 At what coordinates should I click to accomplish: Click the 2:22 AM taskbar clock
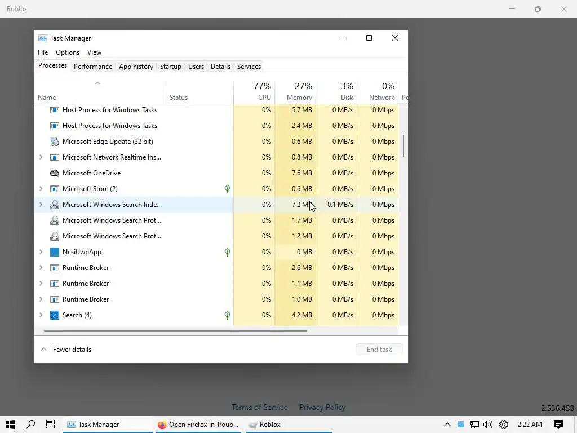[530, 425]
